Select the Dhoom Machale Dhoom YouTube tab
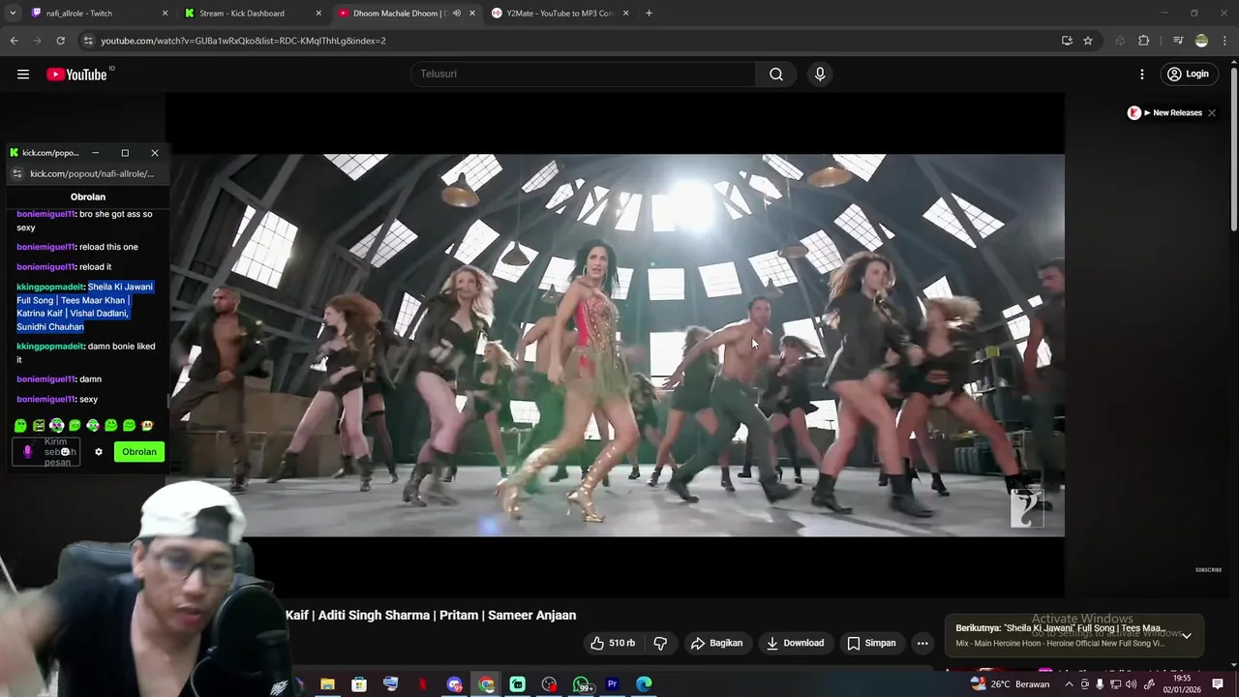 407,14
